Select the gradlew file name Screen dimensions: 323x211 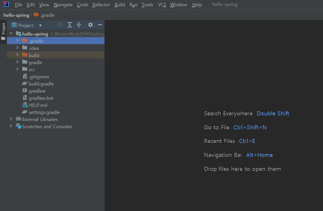coord(37,91)
